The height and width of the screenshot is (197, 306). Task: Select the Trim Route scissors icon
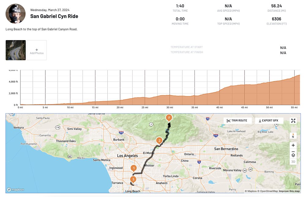[x=229, y=120]
